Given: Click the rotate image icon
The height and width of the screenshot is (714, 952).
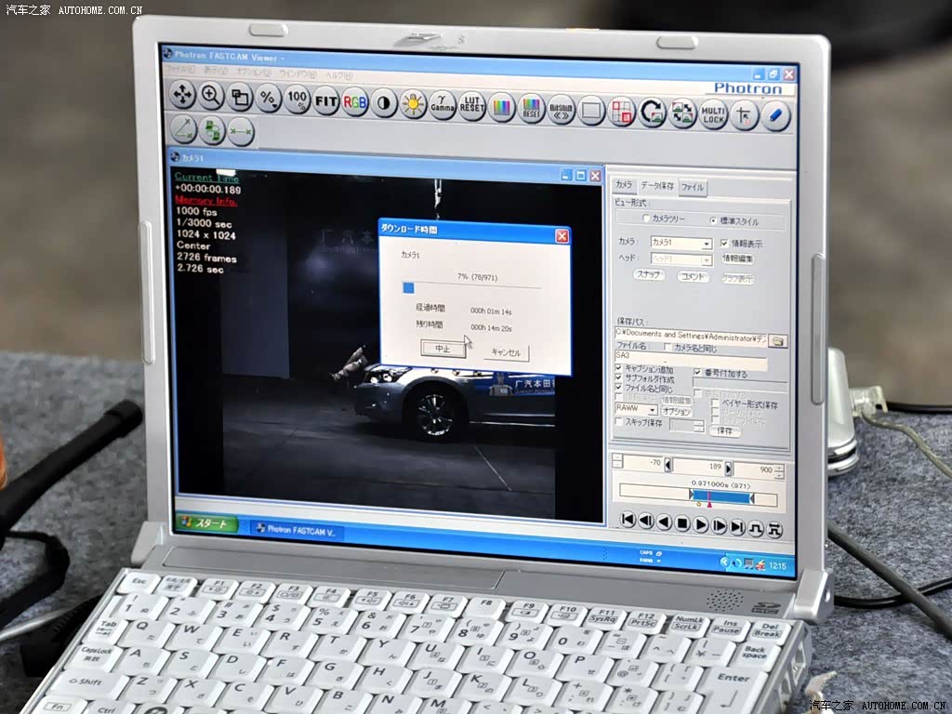Looking at the screenshot, I should 652,112.
